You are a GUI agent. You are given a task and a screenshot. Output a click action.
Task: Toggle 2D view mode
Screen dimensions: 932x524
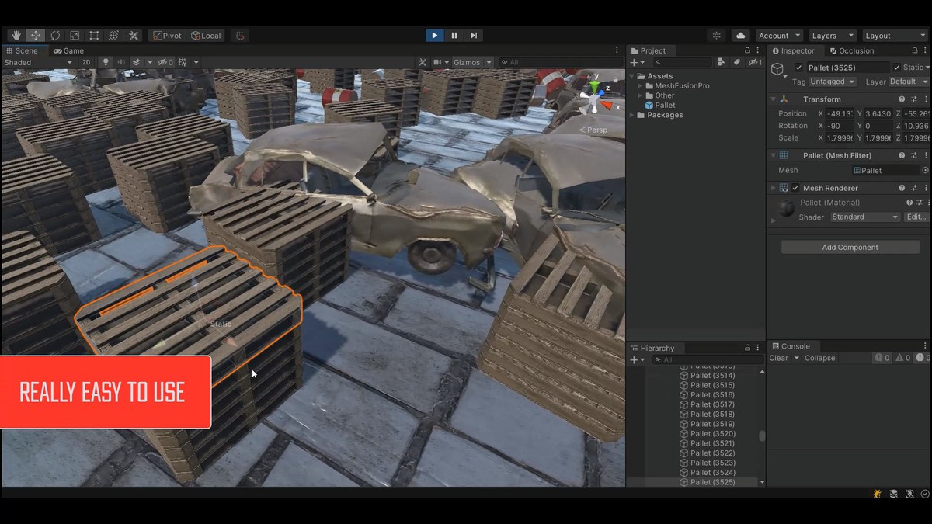[86, 62]
